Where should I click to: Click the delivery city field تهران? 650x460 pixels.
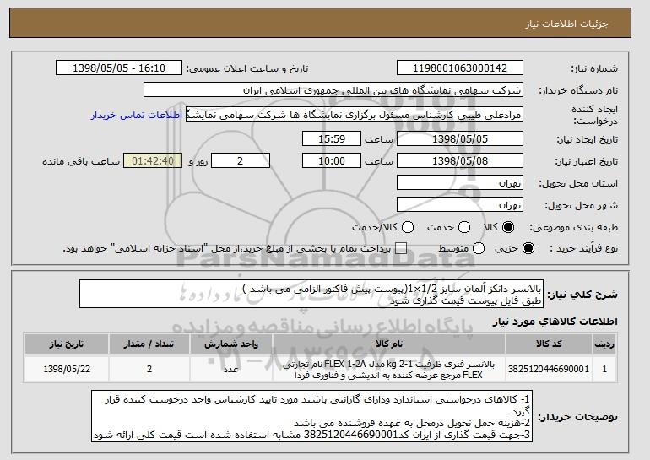tap(460, 205)
